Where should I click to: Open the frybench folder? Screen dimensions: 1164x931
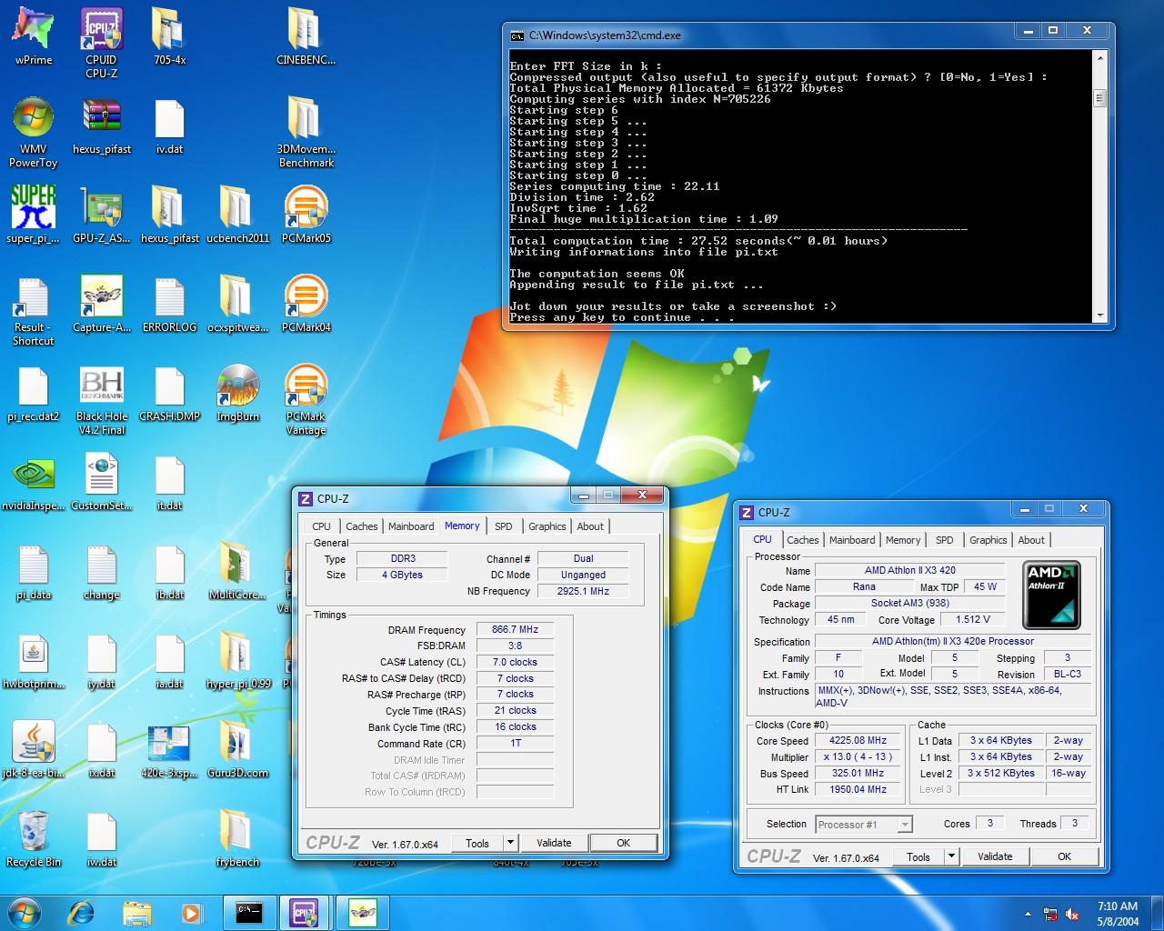[237, 838]
